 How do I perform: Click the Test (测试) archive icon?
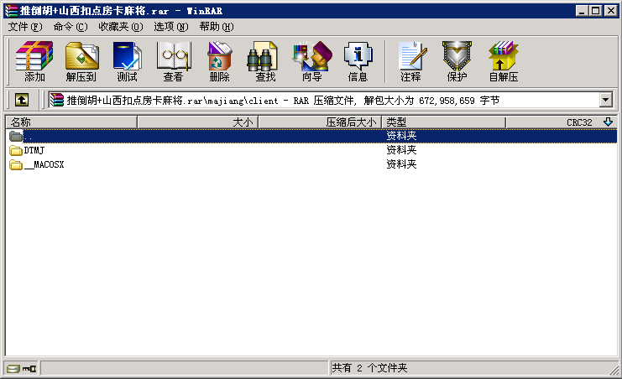[127, 61]
